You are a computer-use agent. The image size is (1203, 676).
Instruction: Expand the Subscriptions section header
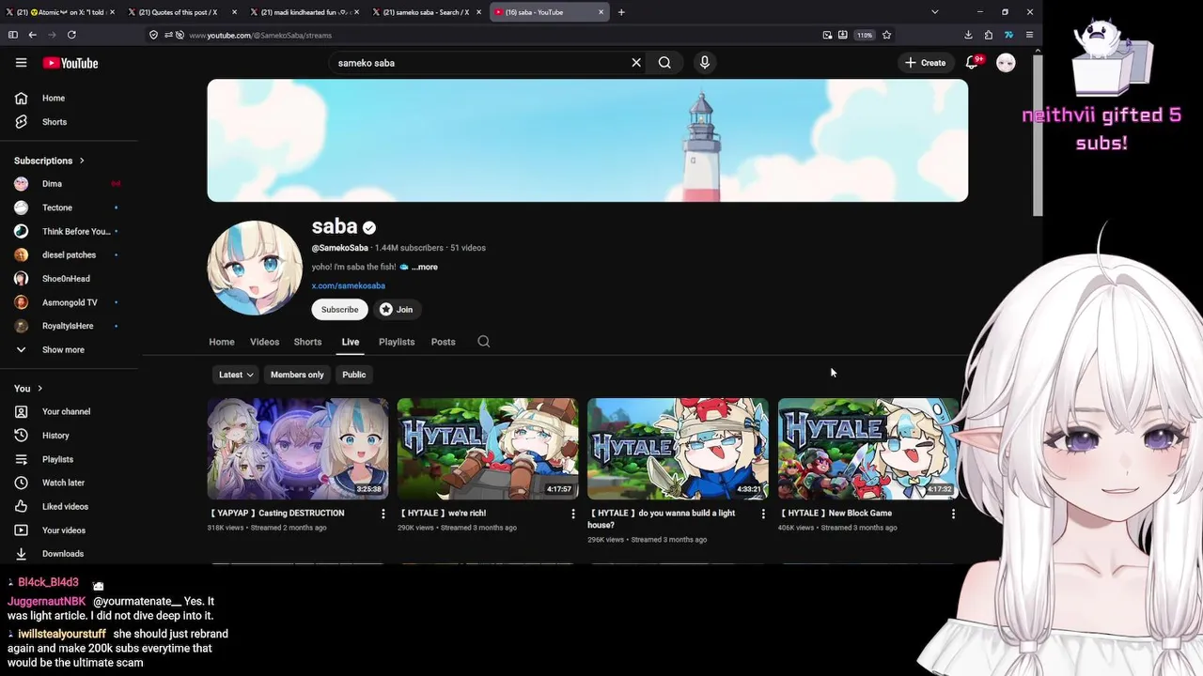coord(50,161)
